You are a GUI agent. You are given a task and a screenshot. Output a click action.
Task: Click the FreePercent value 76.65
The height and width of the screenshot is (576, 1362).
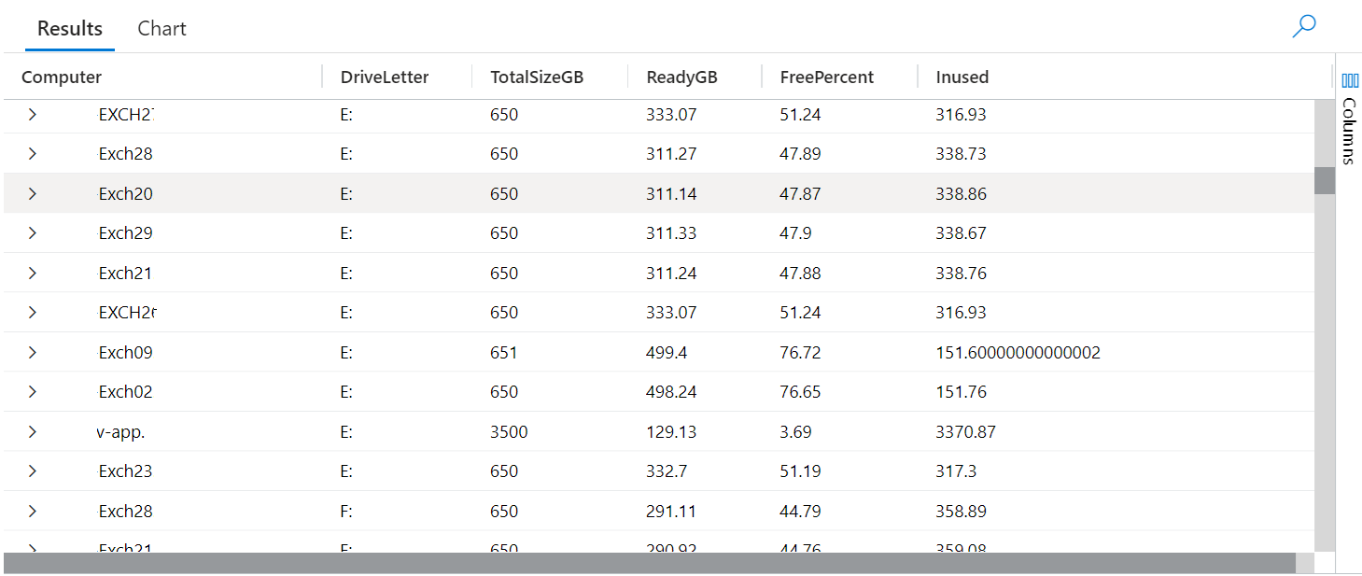pos(800,392)
